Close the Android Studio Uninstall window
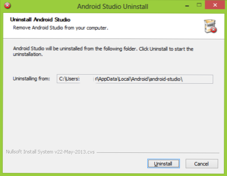The height and width of the screenshot is (176, 227). point(215,5)
